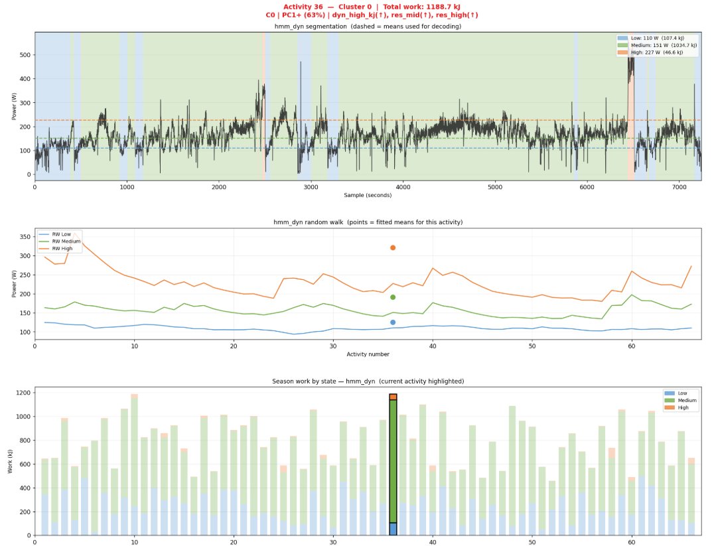
Task: Click the 4000 tick on sample axis
Action: click(x=403, y=186)
